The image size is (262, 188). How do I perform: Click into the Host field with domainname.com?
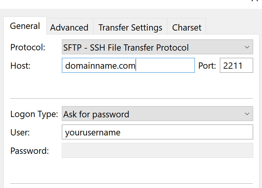tap(128, 65)
